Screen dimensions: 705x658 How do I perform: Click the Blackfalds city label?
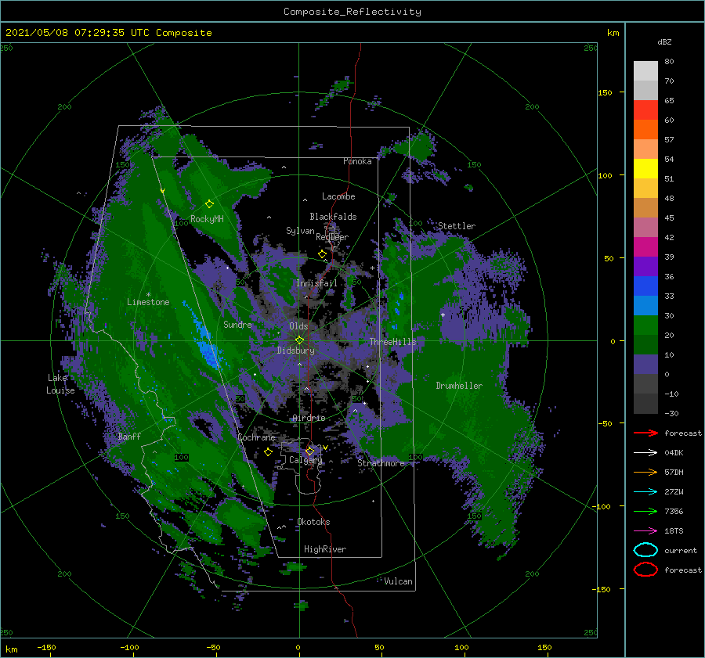tap(333, 217)
